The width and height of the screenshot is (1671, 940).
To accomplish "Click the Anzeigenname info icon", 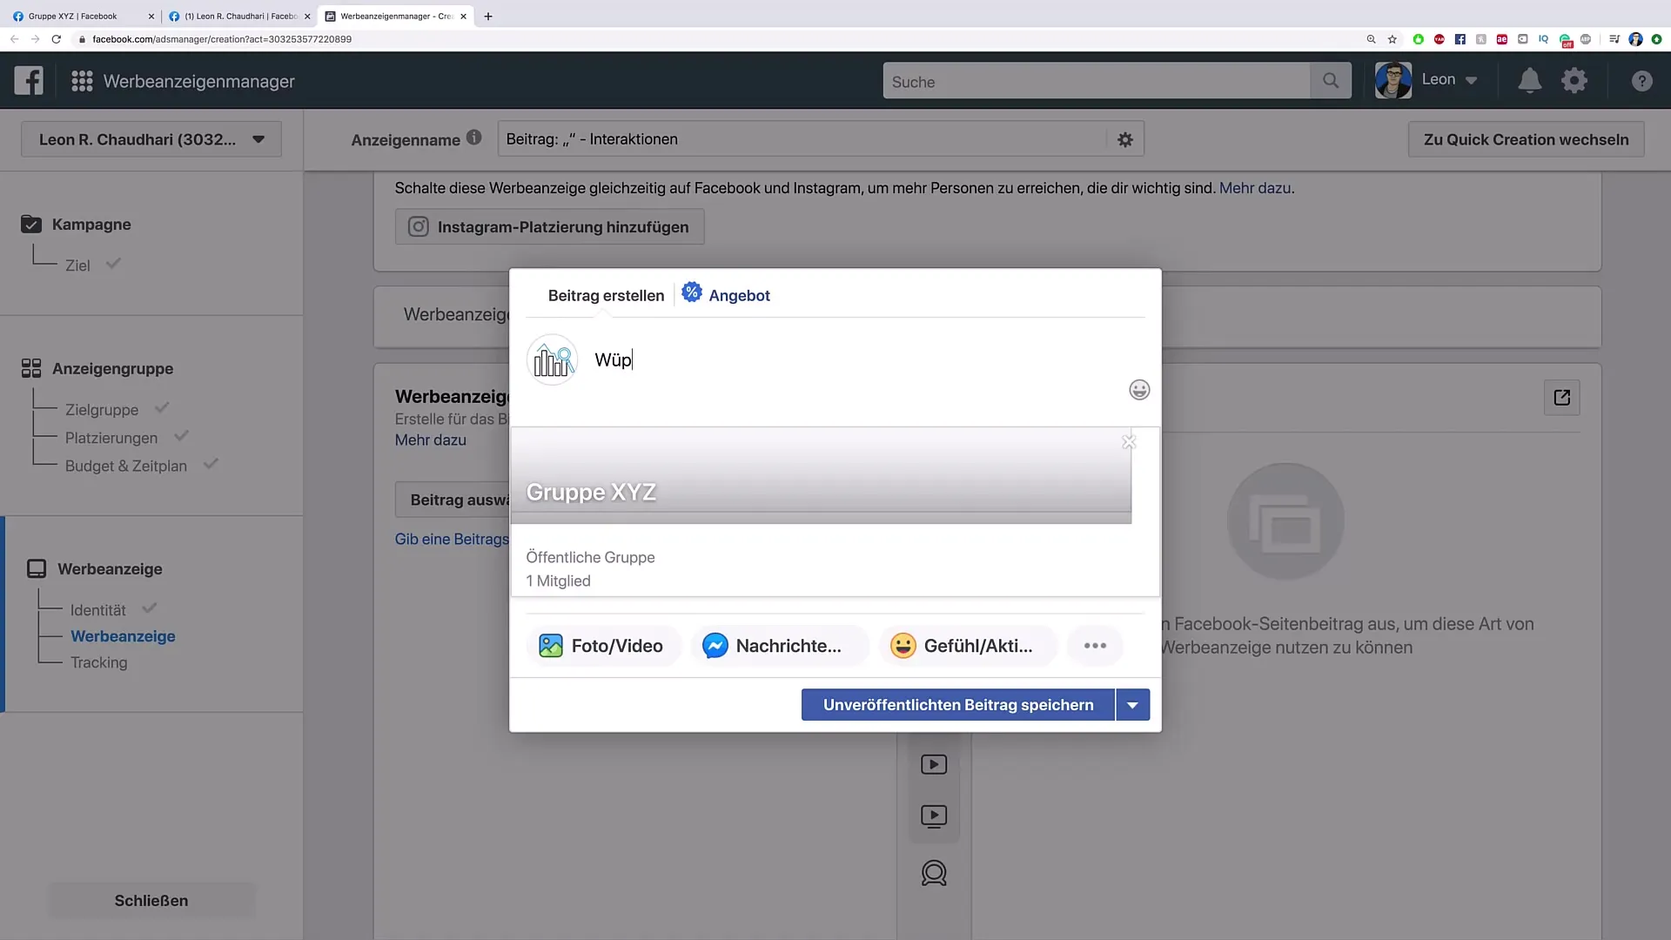I will coord(473,138).
